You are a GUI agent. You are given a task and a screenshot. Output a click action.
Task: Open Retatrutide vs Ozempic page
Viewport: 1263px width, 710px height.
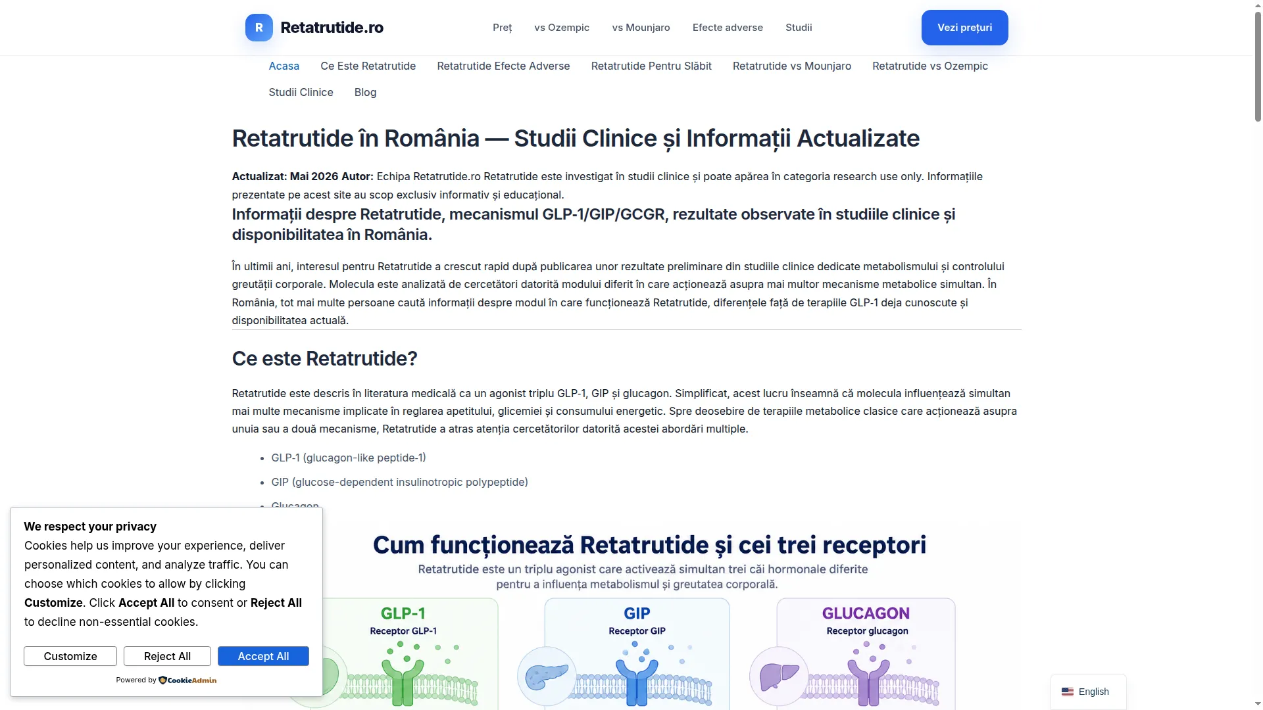tap(930, 66)
